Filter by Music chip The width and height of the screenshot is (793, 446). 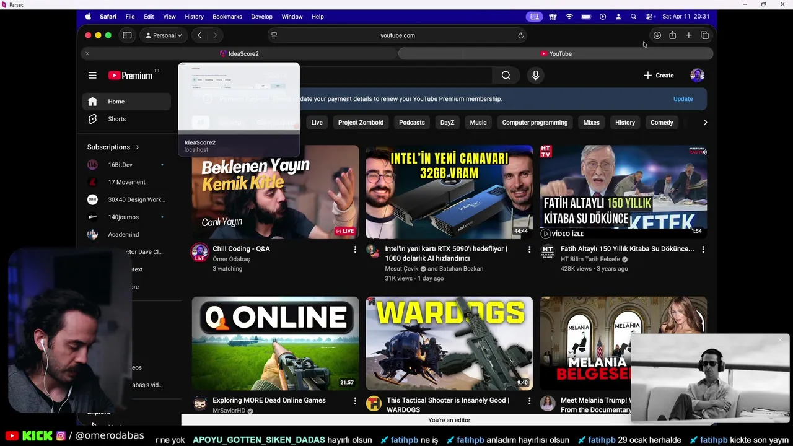click(x=478, y=123)
